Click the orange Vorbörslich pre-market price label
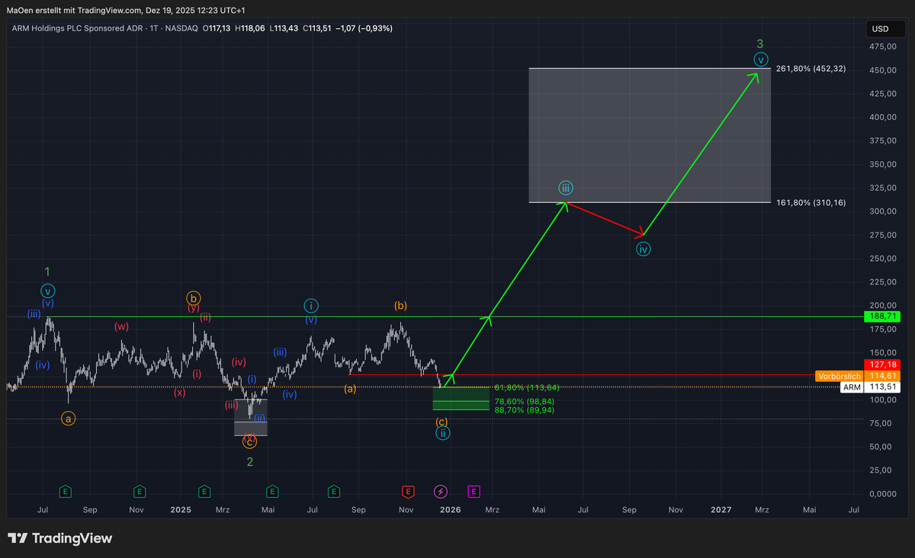The image size is (915, 558). pyautogui.click(x=839, y=376)
